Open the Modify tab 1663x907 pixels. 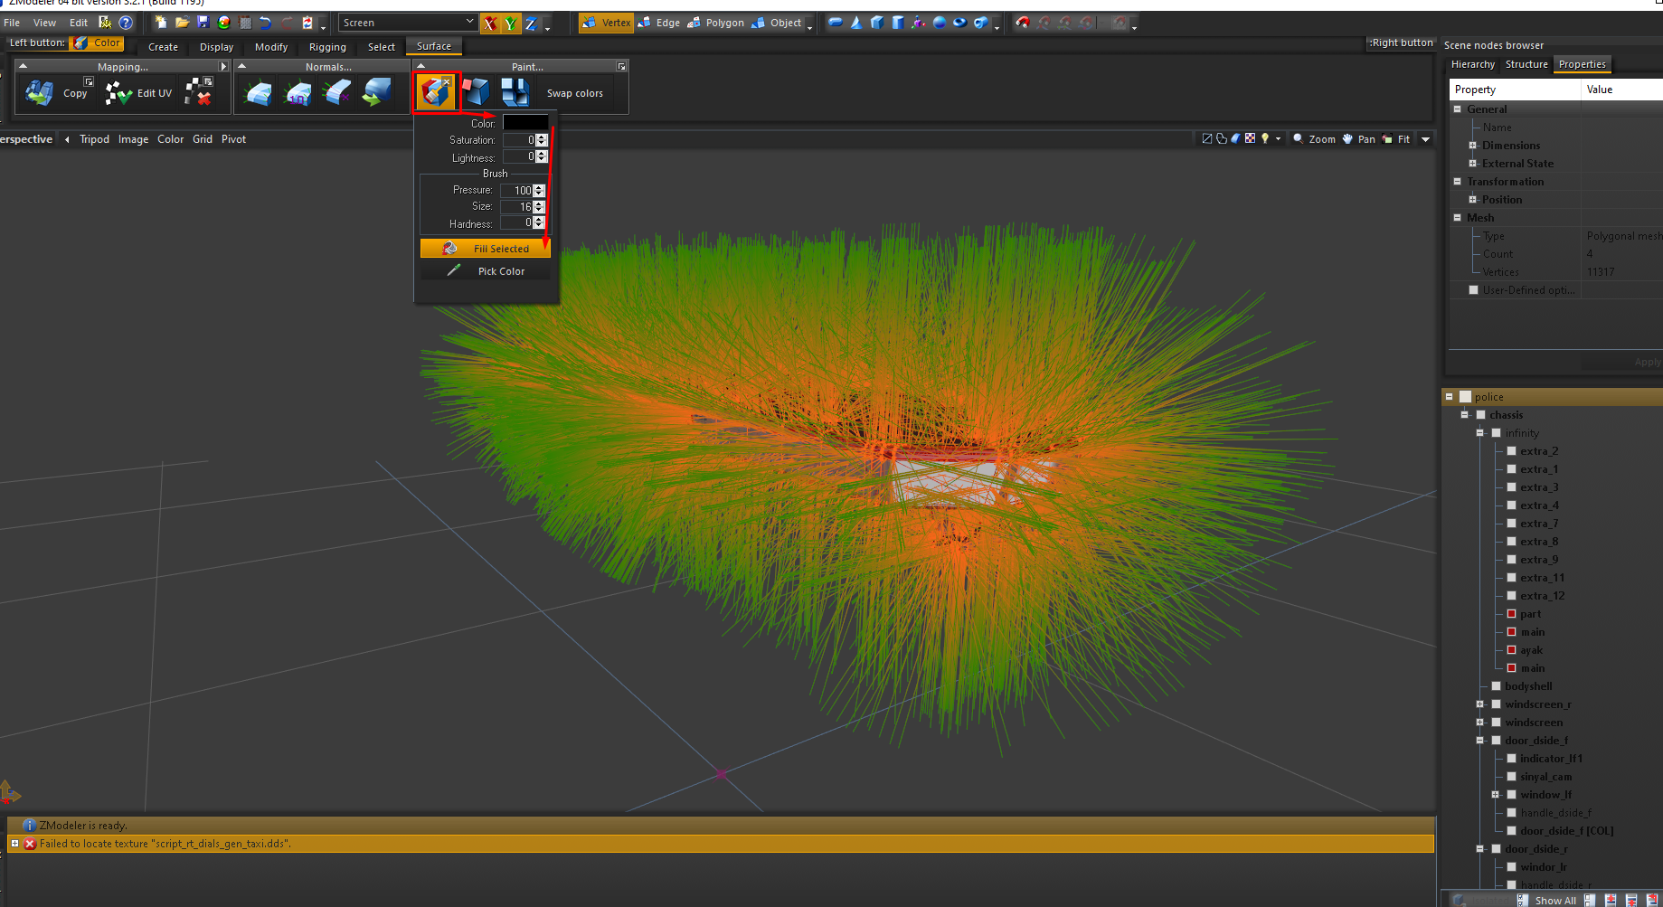point(270,47)
